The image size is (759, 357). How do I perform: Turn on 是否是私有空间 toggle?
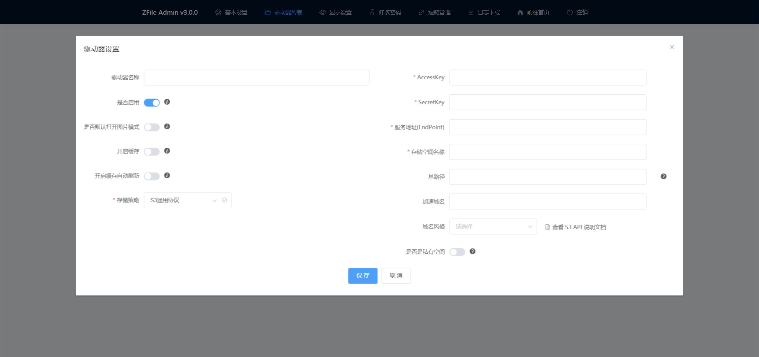tap(457, 252)
